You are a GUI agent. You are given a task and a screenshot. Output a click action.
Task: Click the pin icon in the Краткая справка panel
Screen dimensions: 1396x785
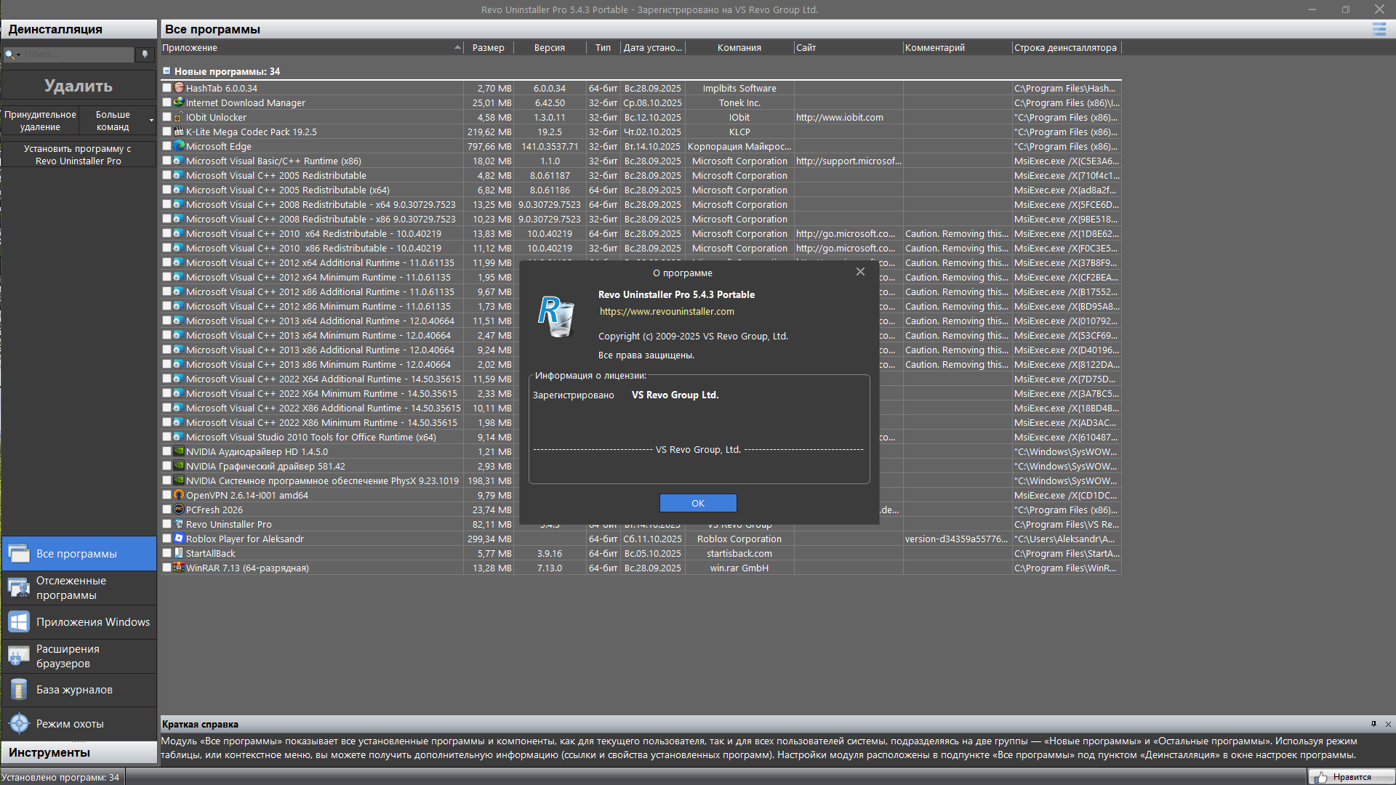(1373, 724)
